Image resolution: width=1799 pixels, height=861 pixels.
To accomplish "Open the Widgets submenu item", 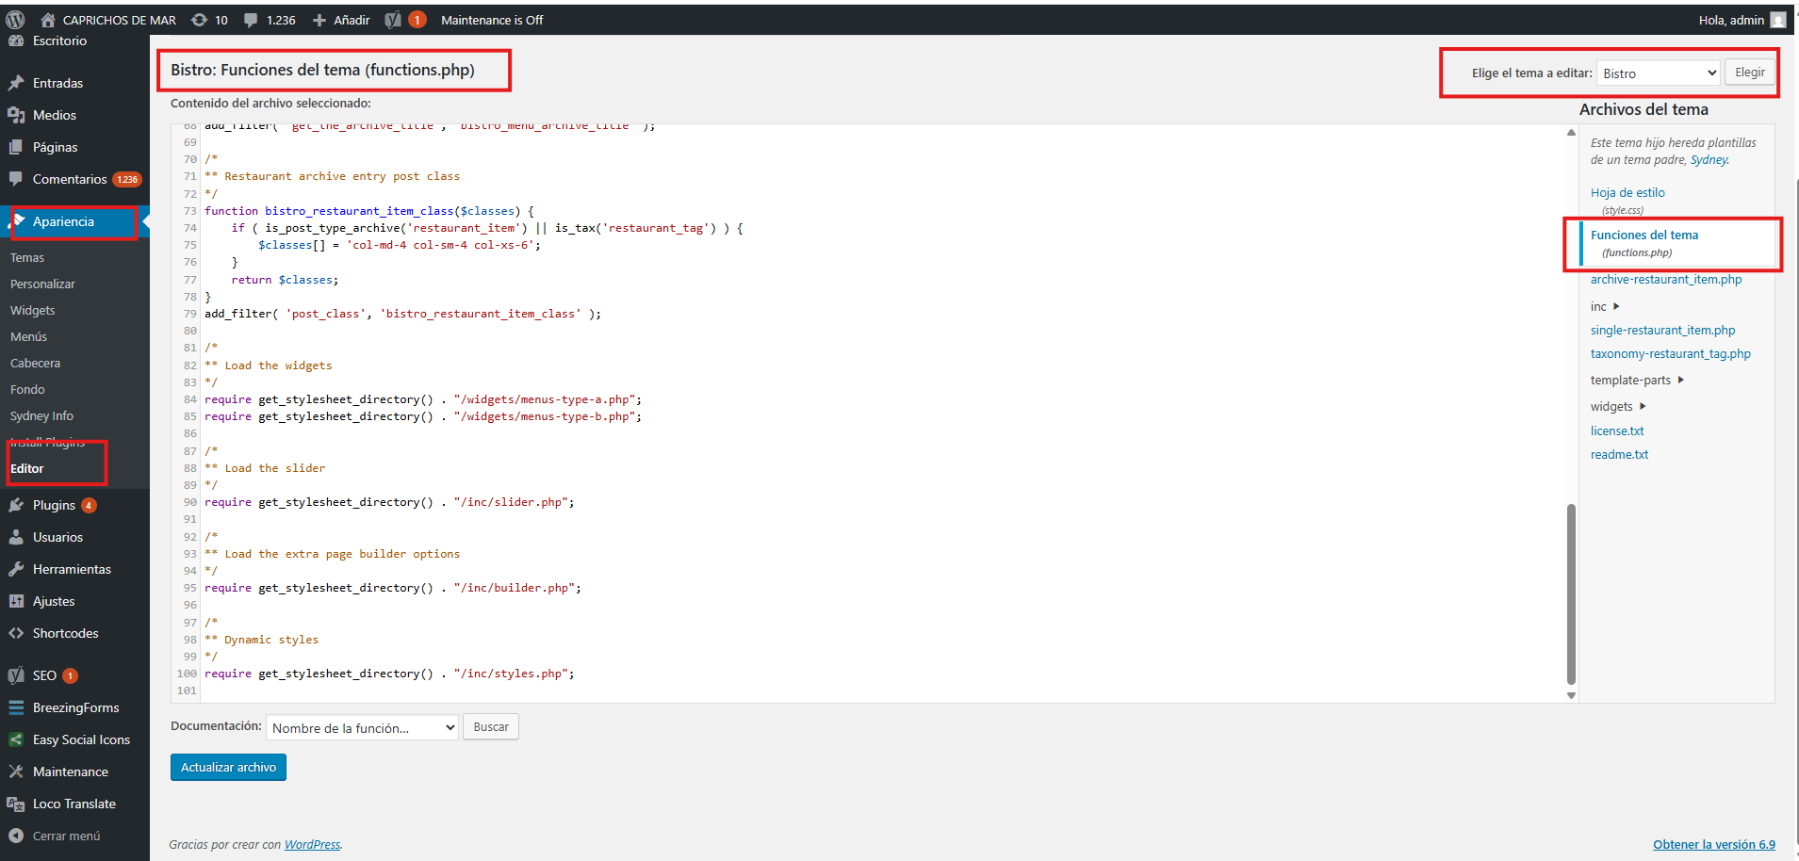I will [33, 310].
